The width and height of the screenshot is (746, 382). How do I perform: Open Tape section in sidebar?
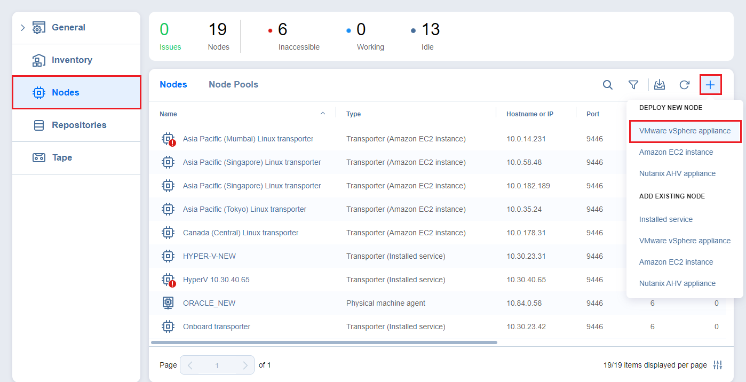[x=61, y=157]
